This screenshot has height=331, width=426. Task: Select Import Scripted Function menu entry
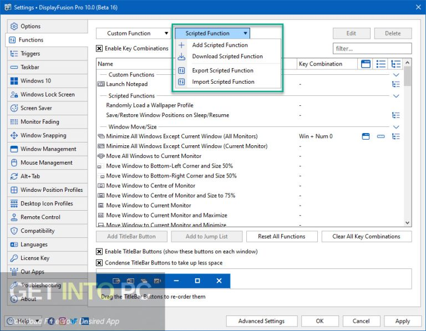coord(223,82)
